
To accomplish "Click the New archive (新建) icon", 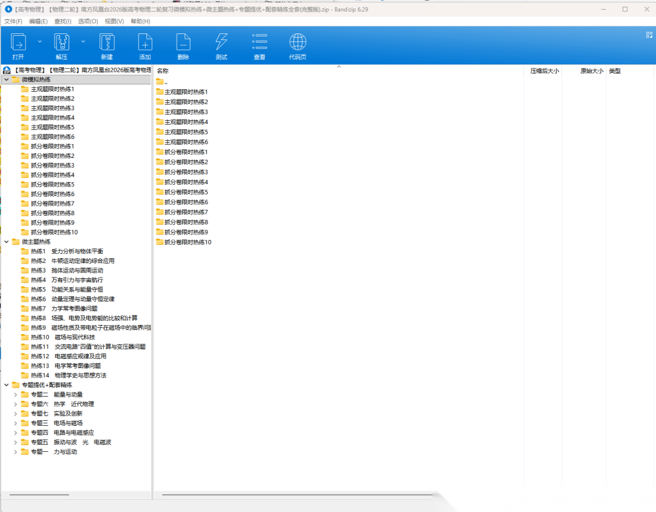I will click(x=107, y=42).
